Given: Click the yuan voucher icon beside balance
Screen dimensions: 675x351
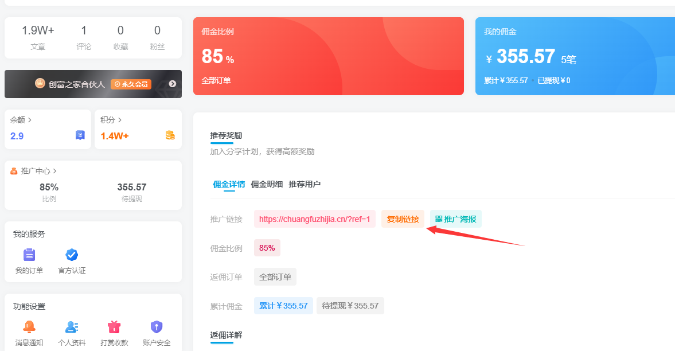Looking at the screenshot, I should pyautogui.click(x=80, y=135).
